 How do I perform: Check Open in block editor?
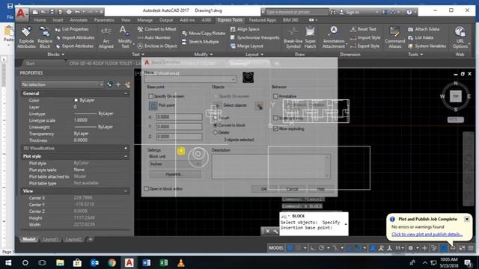tap(147, 189)
